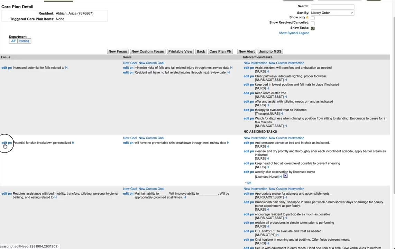View history H for 'Potential for skin breakdown personalized'
The height and width of the screenshot is (249, 395).
point(73,143)
